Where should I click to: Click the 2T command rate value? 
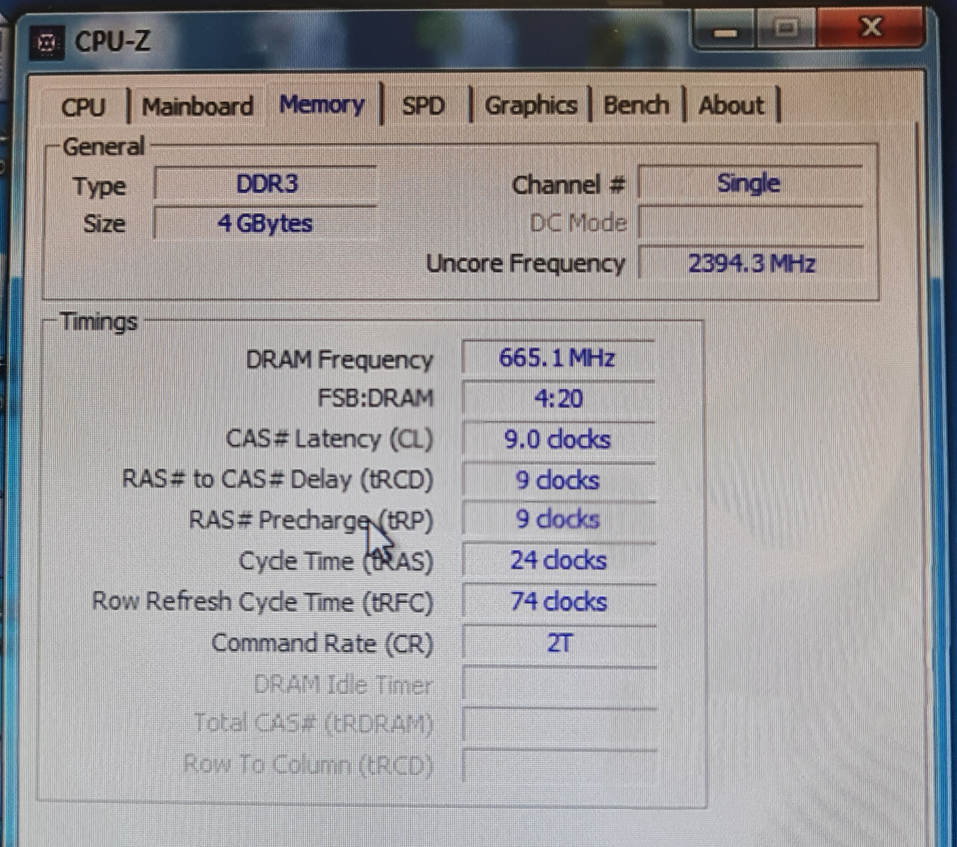(559, 643)
